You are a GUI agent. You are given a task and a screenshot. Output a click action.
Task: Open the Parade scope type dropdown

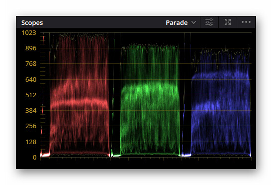coord(181,22)
